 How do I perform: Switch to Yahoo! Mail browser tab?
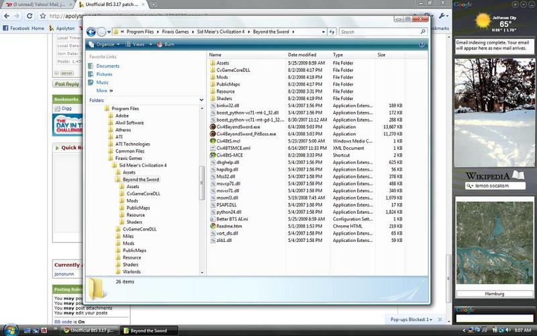tap(39, 5)
